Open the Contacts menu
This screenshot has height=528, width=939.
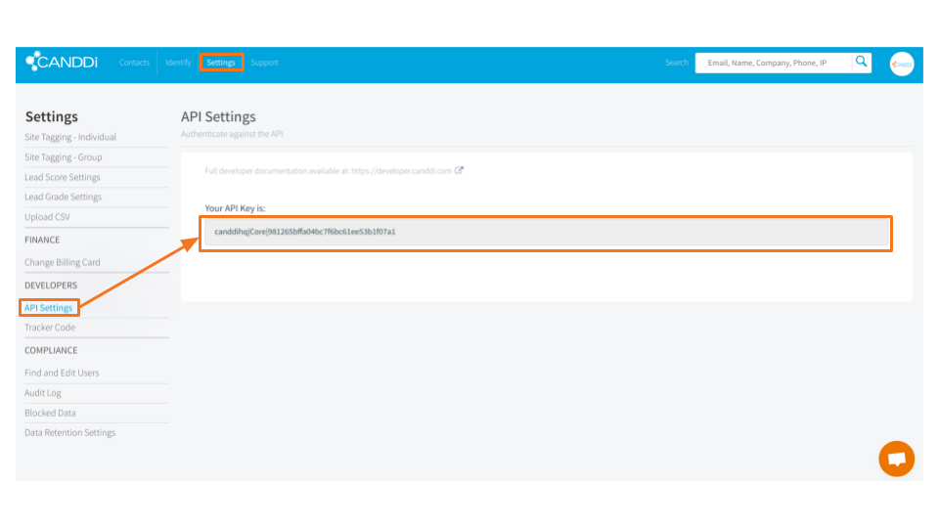point(134,63)
